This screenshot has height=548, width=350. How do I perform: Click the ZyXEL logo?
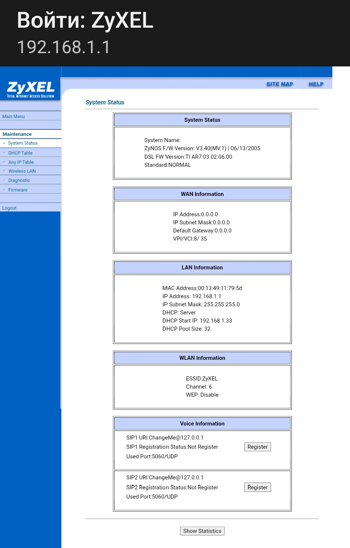pyautogui.click(x=31, y=90)
